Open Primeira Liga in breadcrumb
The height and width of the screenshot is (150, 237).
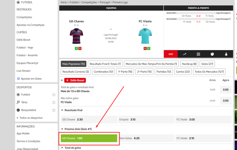(x=120, y=2)
